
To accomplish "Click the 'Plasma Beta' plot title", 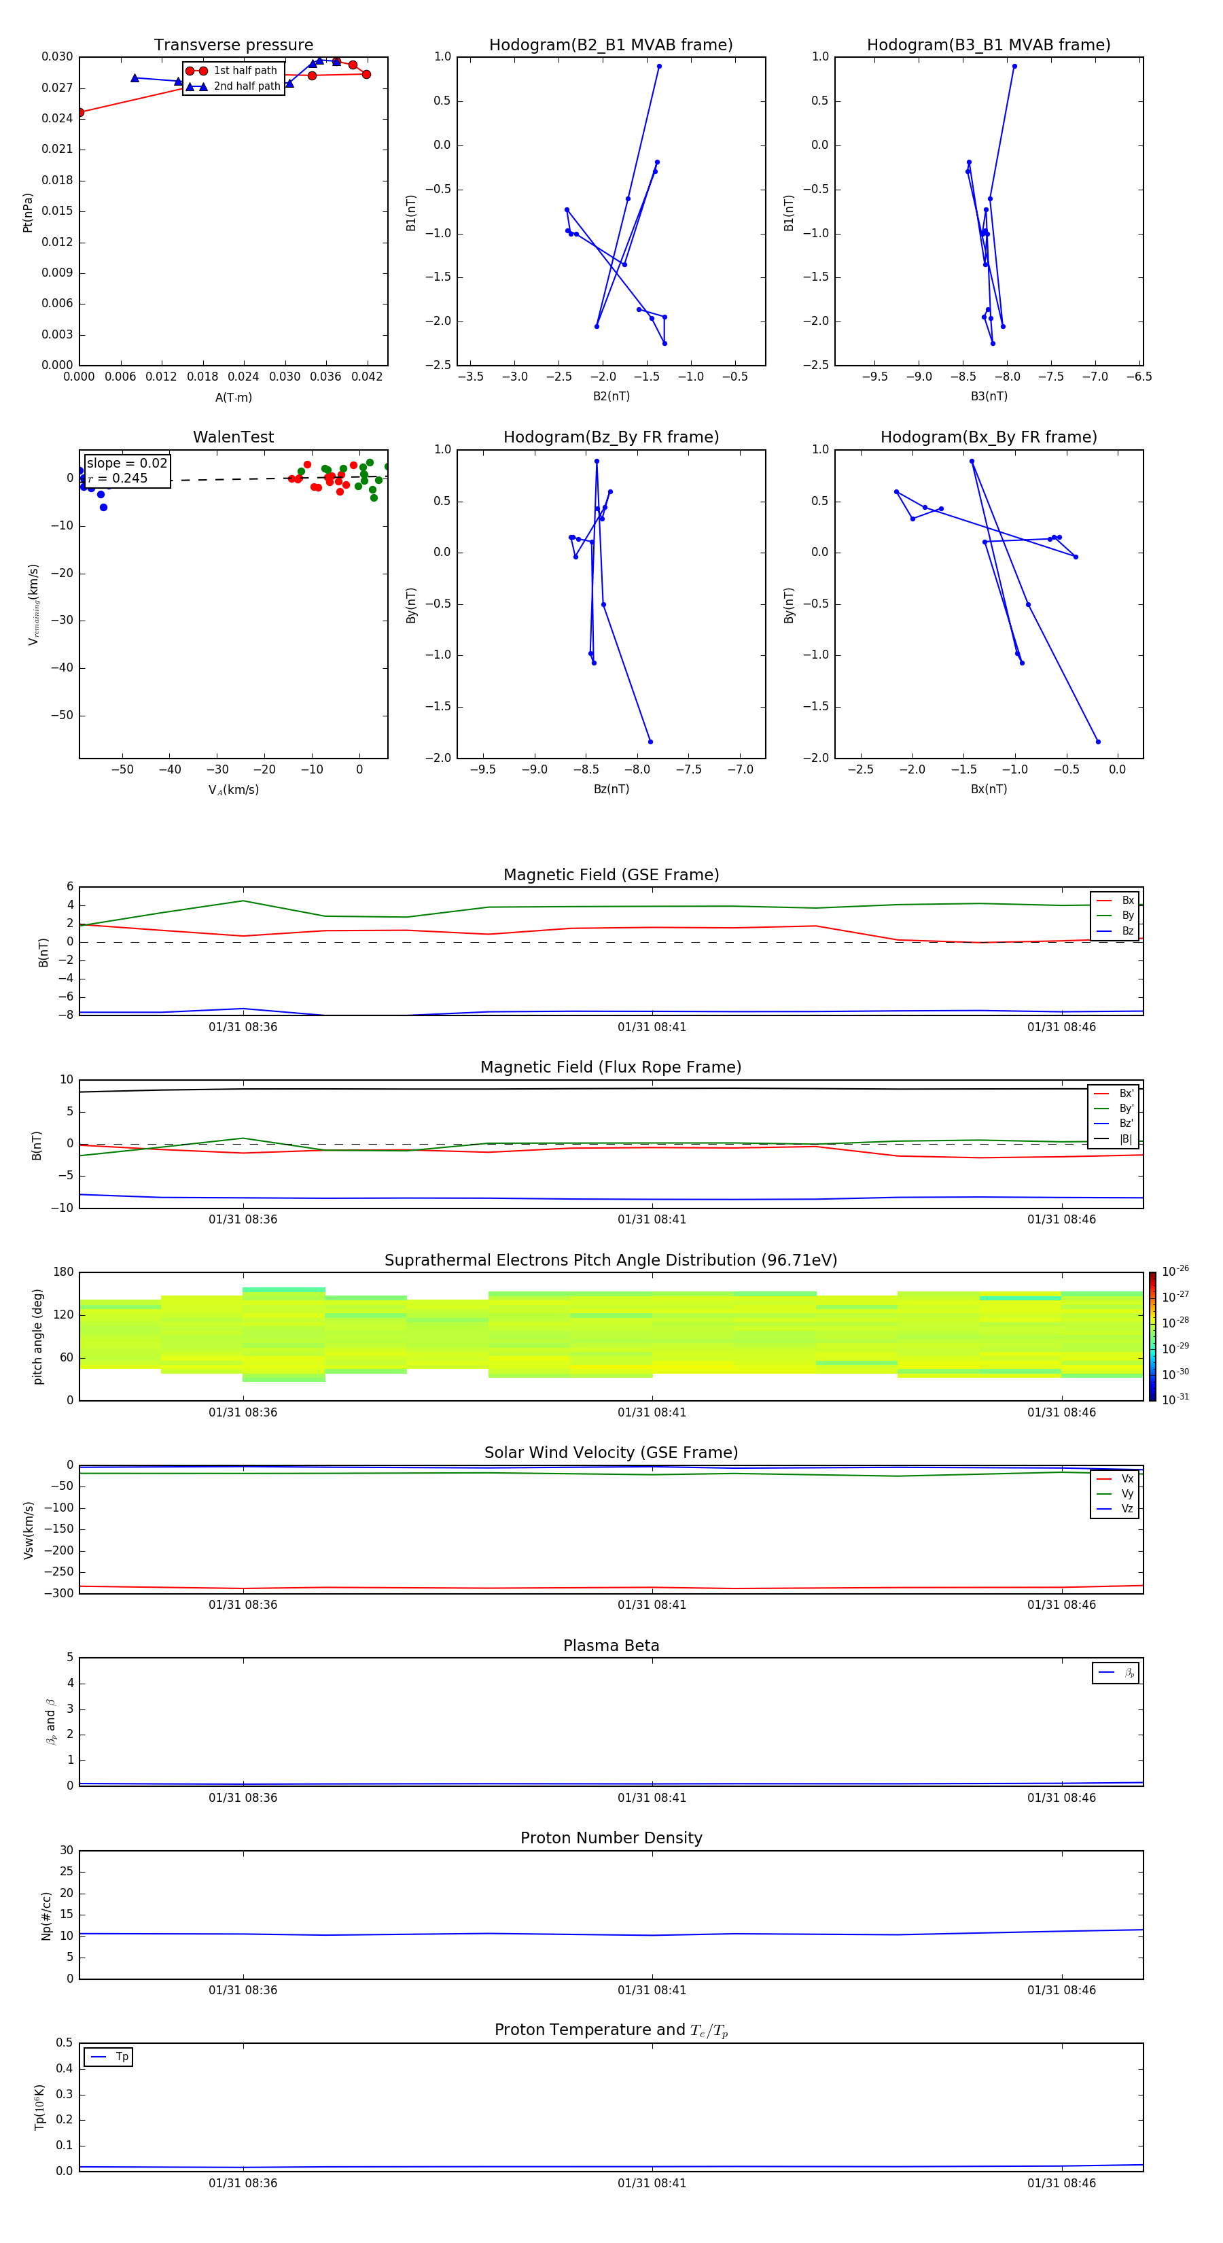I will coord(611,1646).
